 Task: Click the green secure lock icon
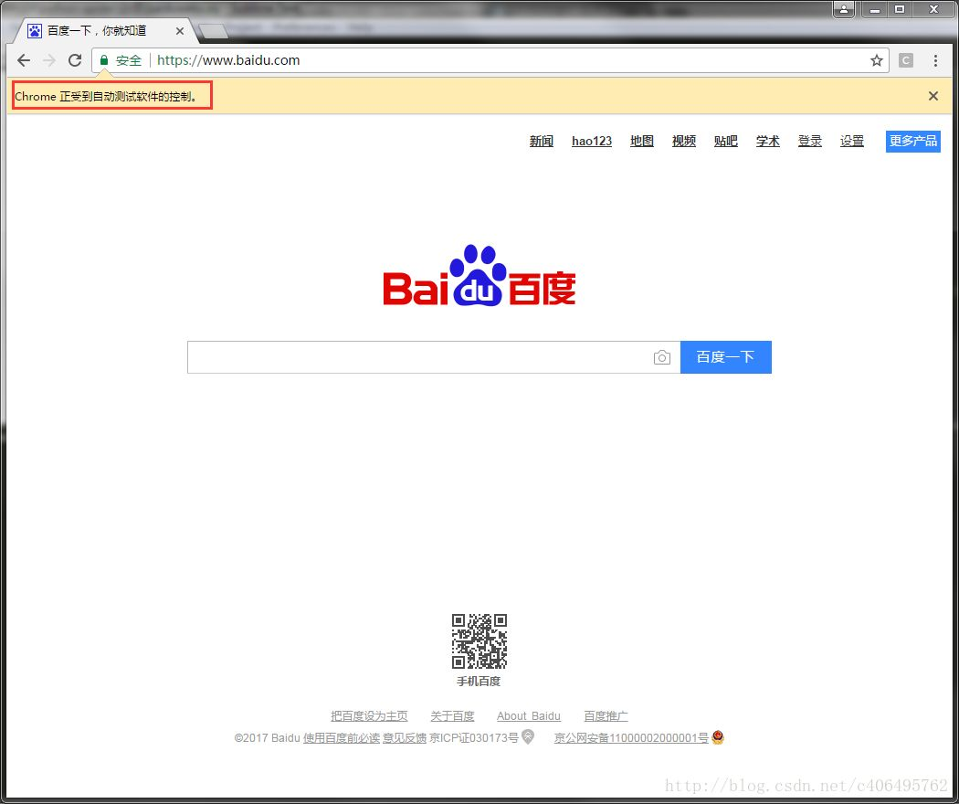tap(104, 60)
